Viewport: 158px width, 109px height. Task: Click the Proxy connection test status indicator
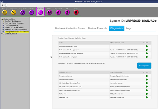[x=147, y=76]
